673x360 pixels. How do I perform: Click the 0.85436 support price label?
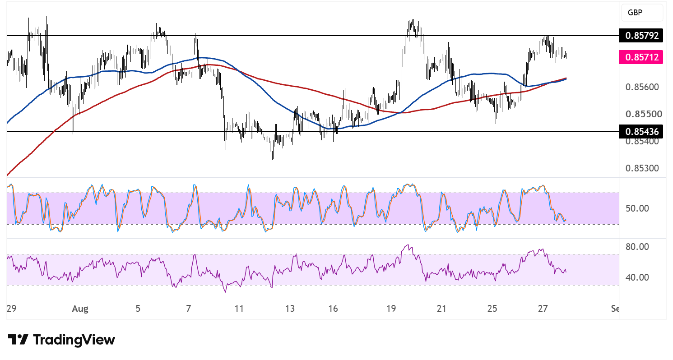tap(642, 132)
